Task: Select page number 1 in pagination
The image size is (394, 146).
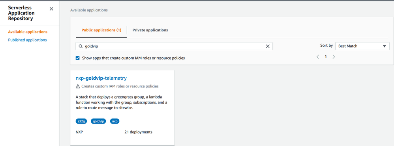Action: [326, 57]
